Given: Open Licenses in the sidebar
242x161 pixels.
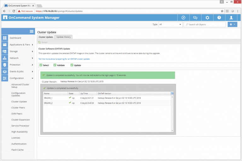Looking at the screenshot, I should click(x=15, y=138).
